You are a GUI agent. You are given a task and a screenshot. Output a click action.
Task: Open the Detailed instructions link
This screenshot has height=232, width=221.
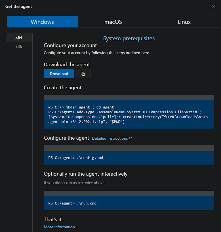click(x=110, y=138)
